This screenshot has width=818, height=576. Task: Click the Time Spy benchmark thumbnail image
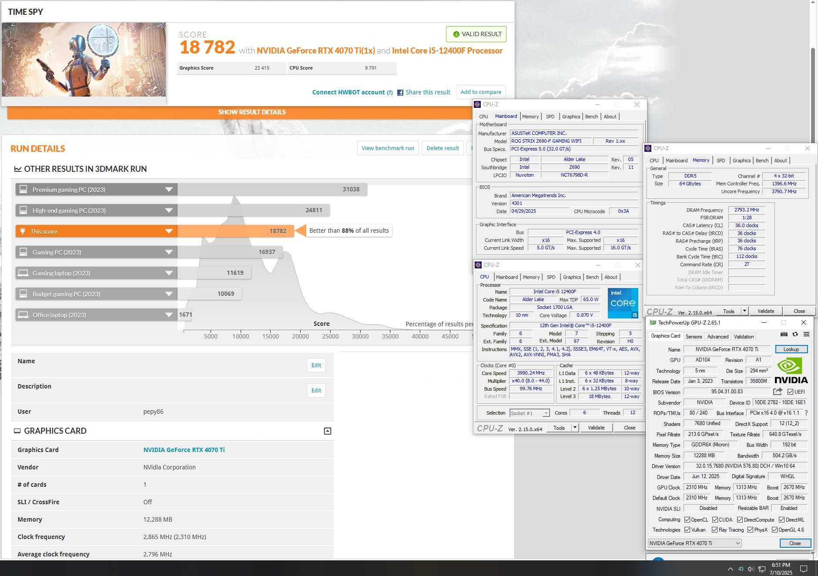(x=84, y=60)
